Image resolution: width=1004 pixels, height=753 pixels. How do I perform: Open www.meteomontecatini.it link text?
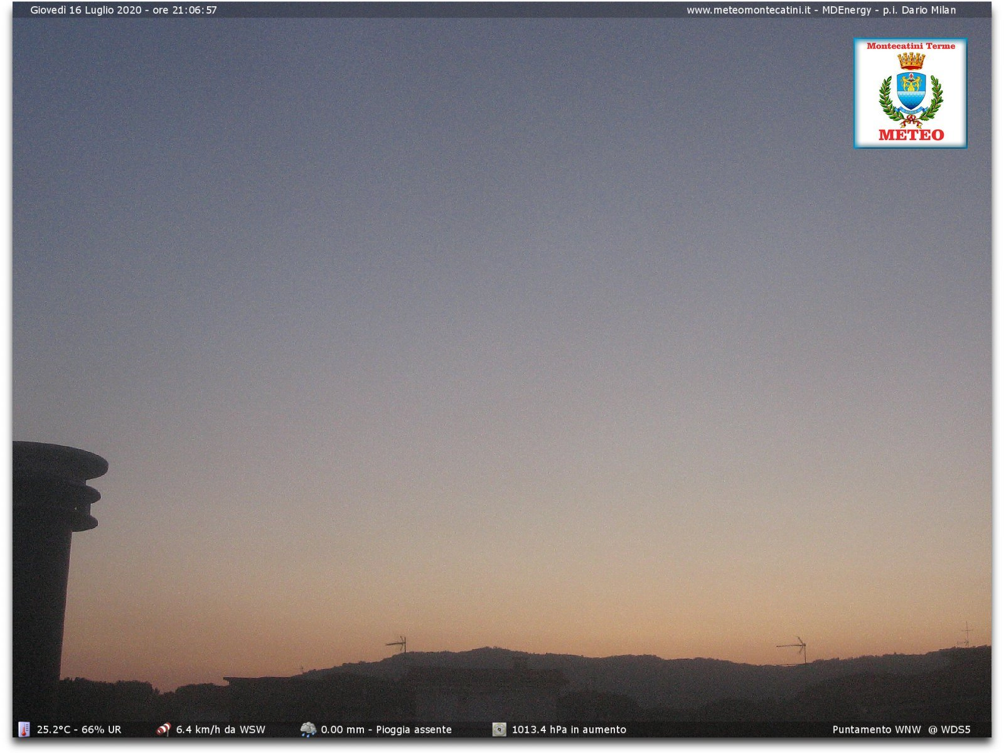[x=749, y=10]
